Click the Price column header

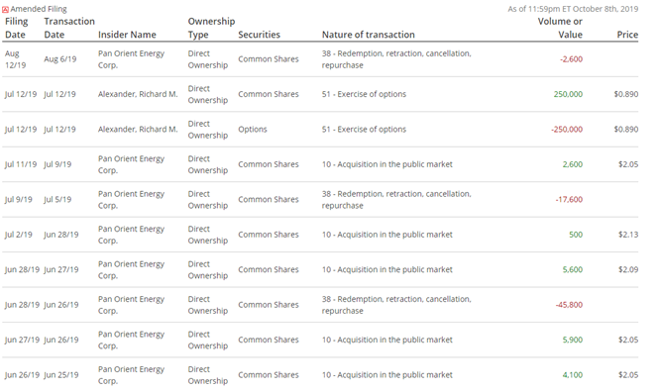(627, 35)
